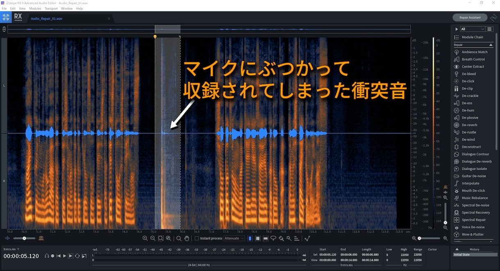The height and width of the screenshot is (271, 500).
Task: Click the current time display 00:00:05.120
Action: click(21, 256)
